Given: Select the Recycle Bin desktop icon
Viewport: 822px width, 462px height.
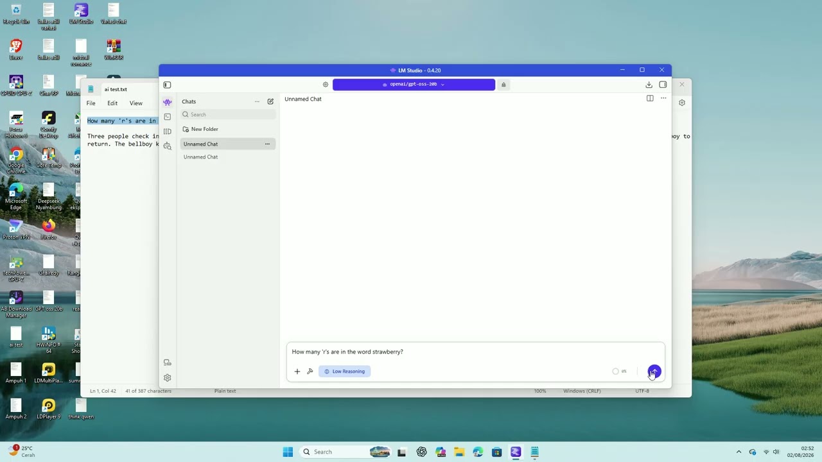Looking at the screenshot, I should coord(16,14).
